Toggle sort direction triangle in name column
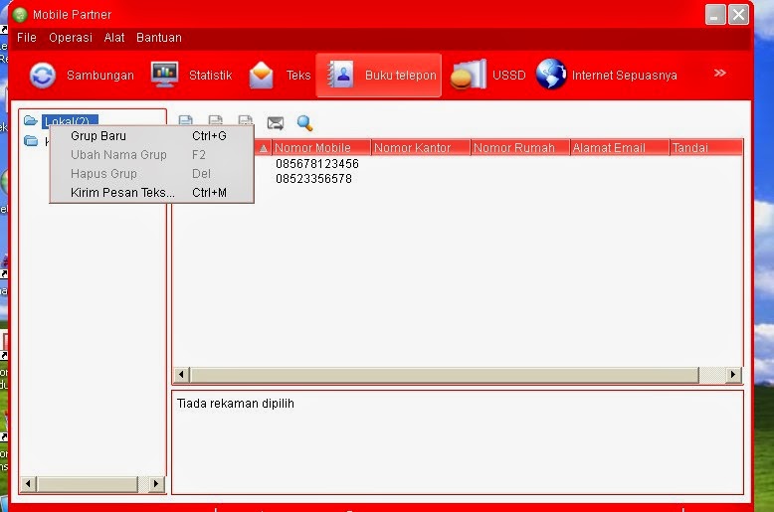The height and width of the screenshot is (512, 774). (x=263, y=148)
